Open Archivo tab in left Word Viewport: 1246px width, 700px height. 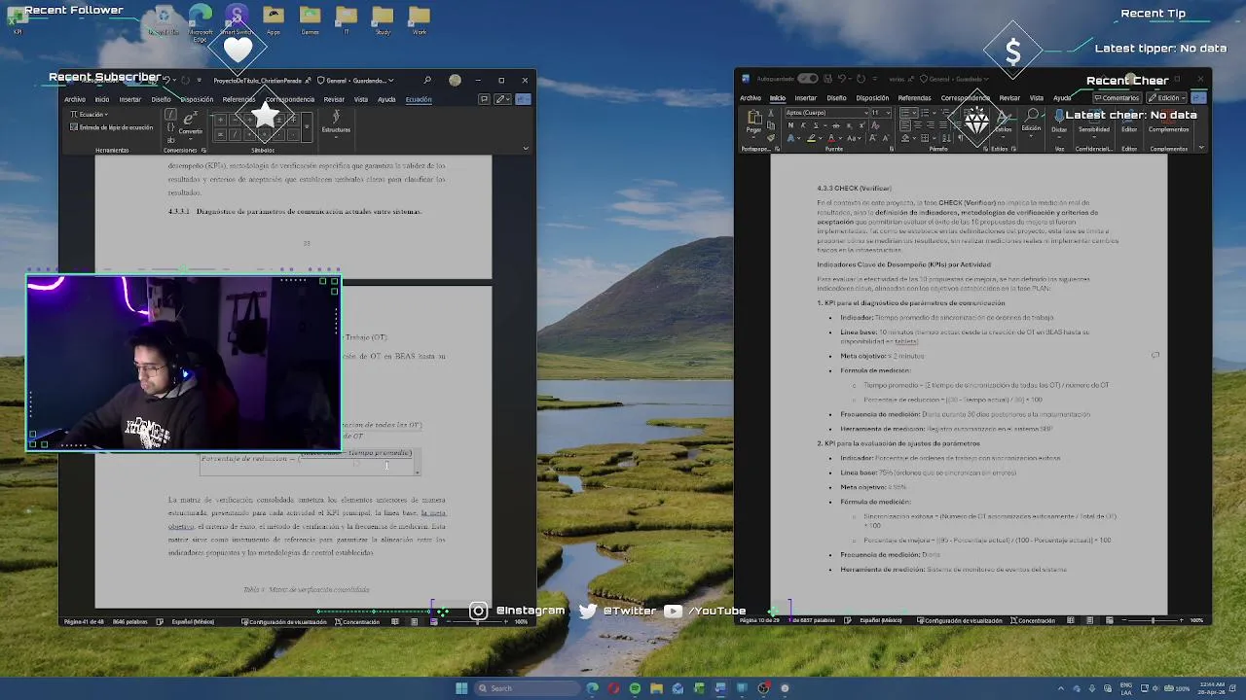click(74, 99)
